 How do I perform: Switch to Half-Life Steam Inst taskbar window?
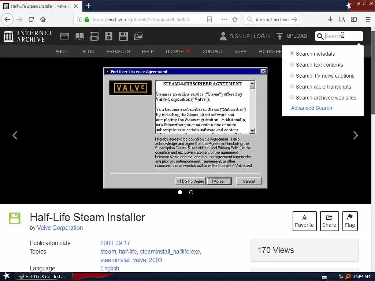click(x=44, y=277)
